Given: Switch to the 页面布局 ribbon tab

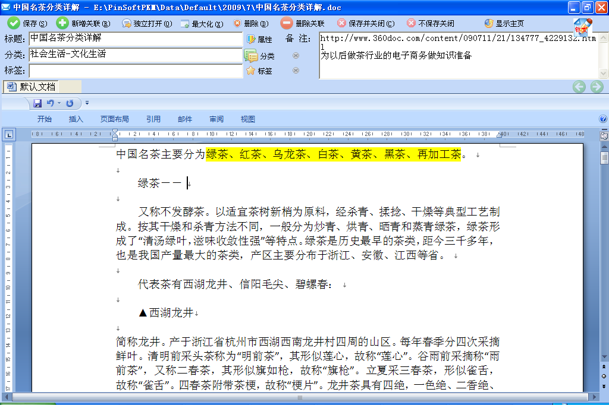Looking at the screenshot, I should coord(114,119).
